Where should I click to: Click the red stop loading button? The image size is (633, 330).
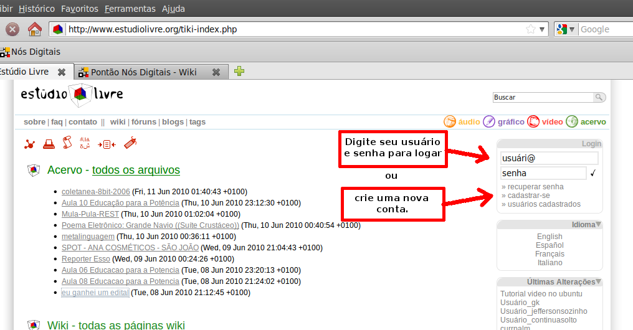coord(12,29)
